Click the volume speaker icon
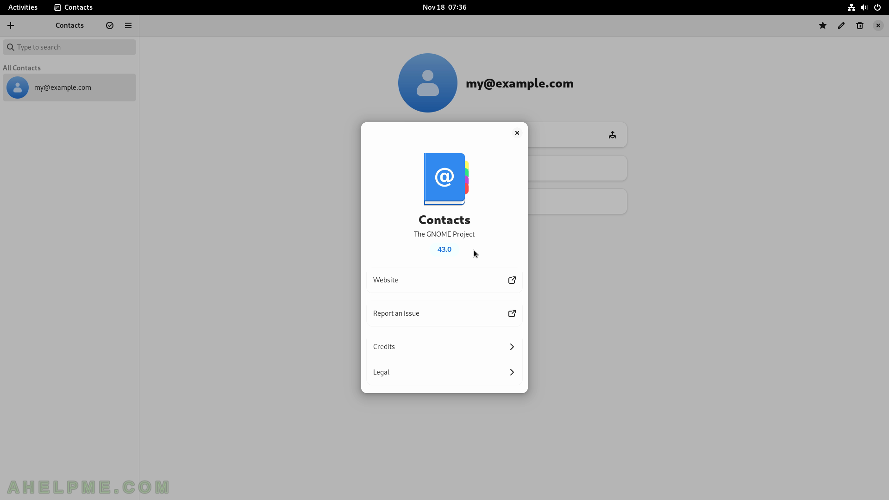The width and height of the screenshot is (889, 500). [864, 7]
